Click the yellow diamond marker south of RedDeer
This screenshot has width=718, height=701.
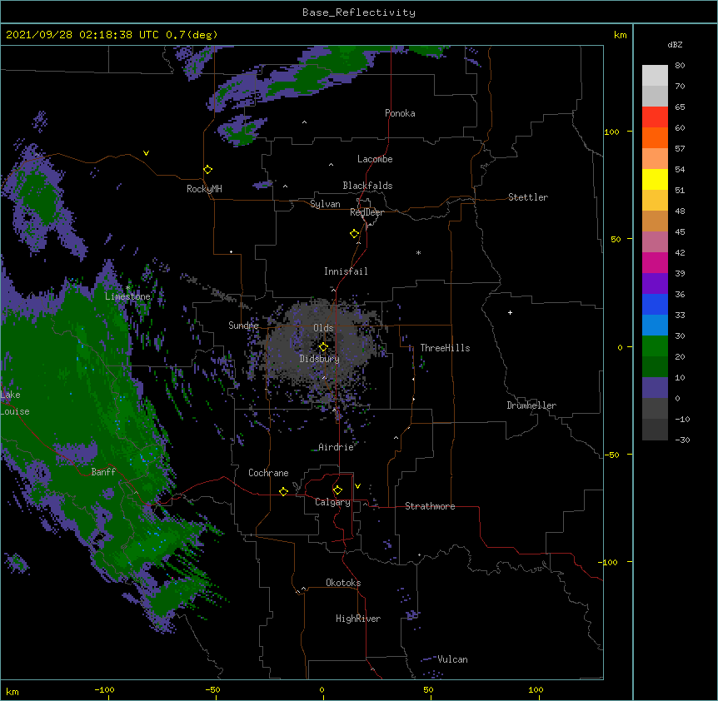click(x=354, y=234)
